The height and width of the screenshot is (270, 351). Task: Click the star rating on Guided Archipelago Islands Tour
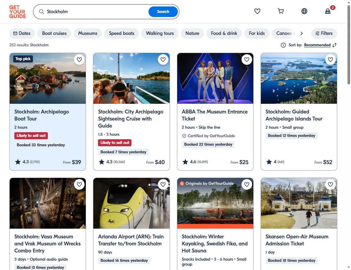click(x=275, y=162)
